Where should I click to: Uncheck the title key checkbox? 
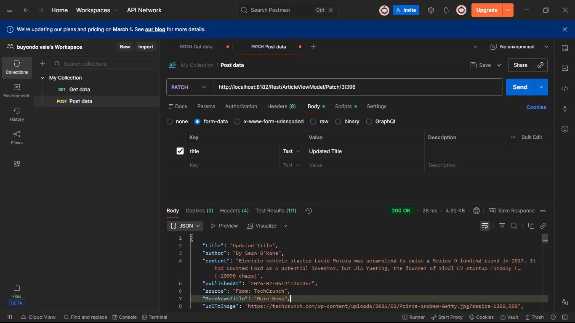pos(180,151)
